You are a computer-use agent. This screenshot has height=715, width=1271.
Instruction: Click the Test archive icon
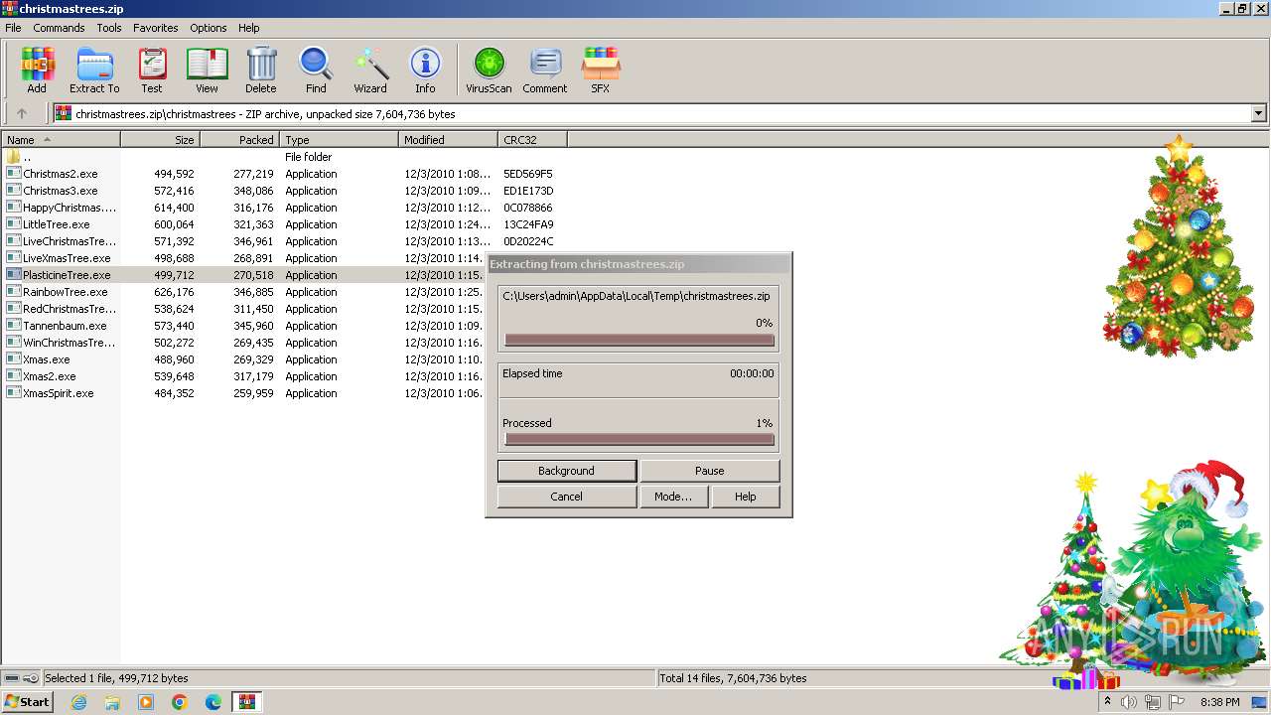[x=152, y=71]
